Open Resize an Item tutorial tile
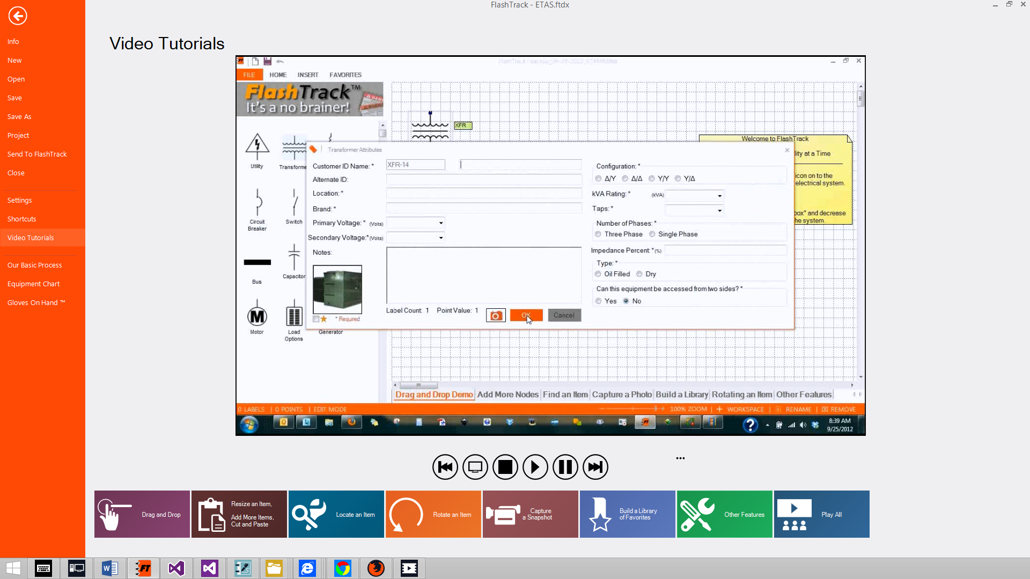The width and height of the screenshot is (1030, 579). [x=239, y=514]
